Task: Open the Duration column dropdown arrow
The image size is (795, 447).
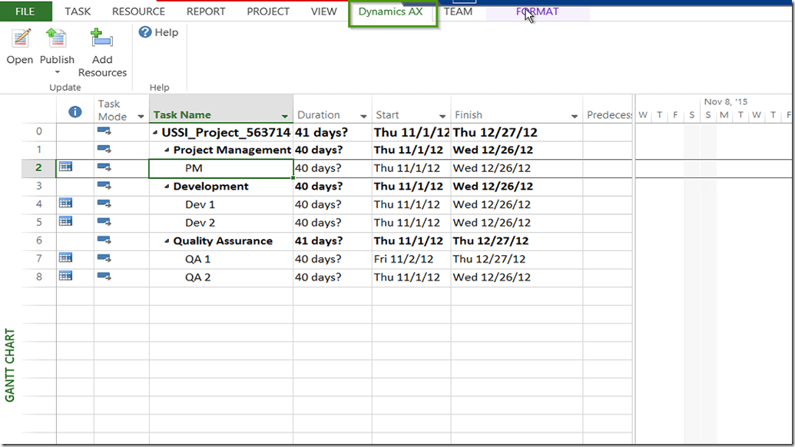Action: pos(363,116)
